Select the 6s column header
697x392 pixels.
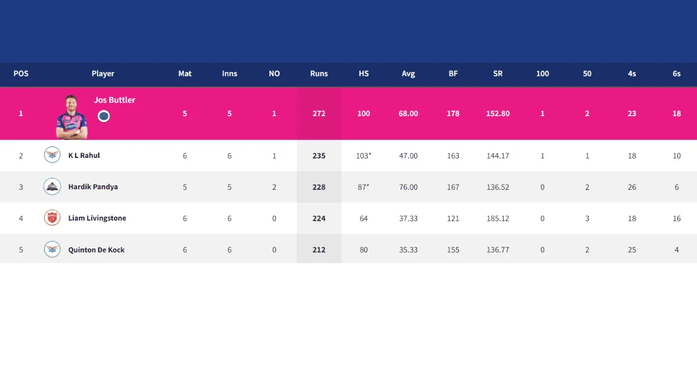coord(677,74)
